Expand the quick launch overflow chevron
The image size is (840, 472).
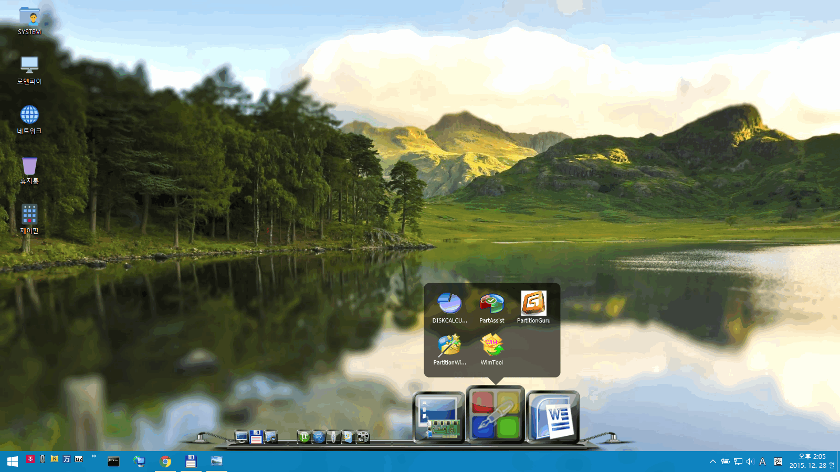click(x=94, y=456)
